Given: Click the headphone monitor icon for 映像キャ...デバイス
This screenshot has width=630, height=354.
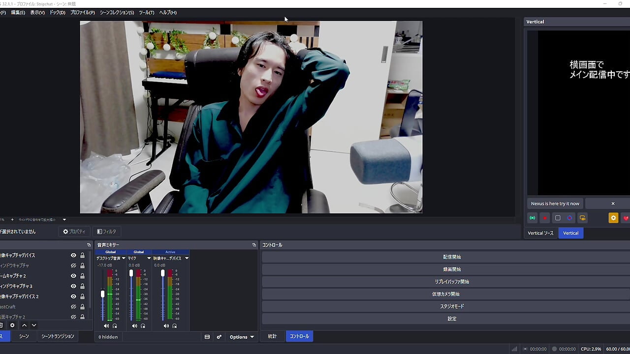Looking at the screenshot, I should [x=175, y=326].
